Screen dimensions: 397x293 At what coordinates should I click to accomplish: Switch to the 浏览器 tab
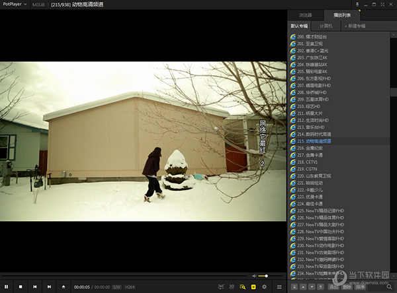coord(305,14)
